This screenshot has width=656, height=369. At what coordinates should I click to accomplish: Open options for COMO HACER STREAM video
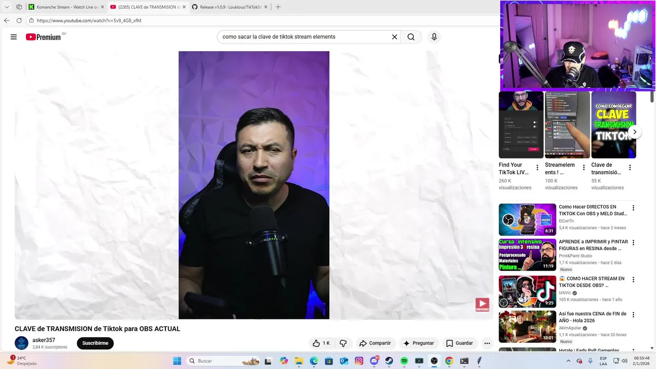pyautogui.click(x=633, y=280)
